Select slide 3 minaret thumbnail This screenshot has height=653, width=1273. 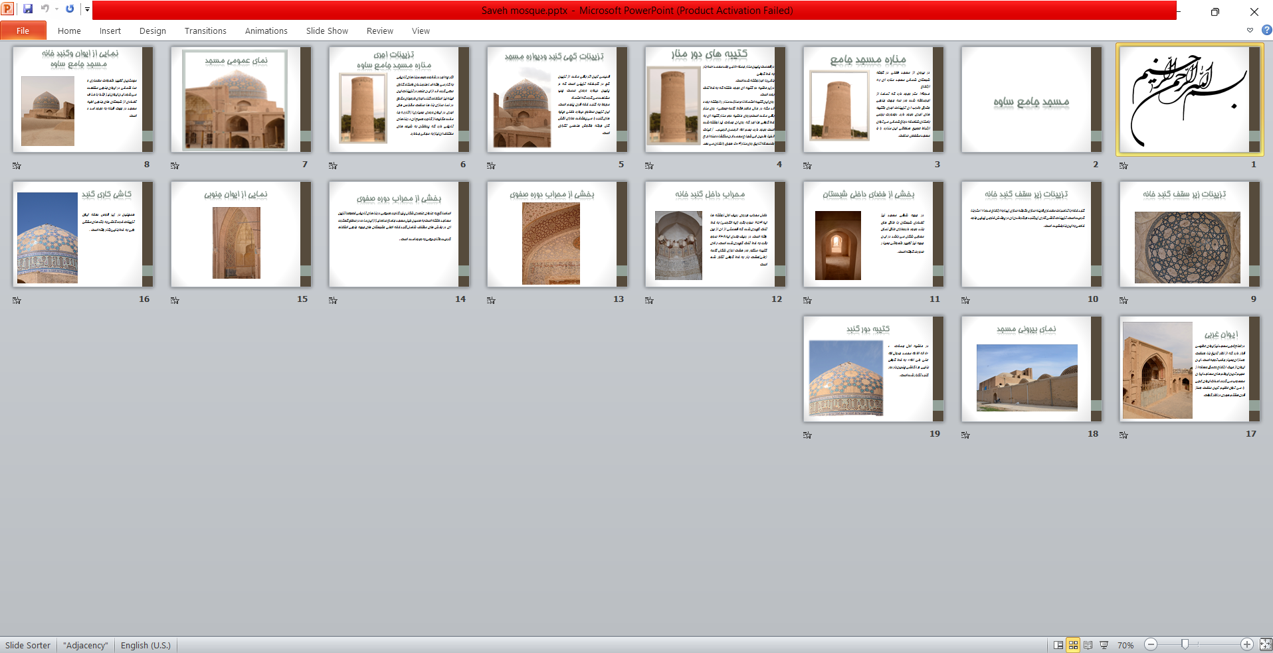[x=873, y=100]
